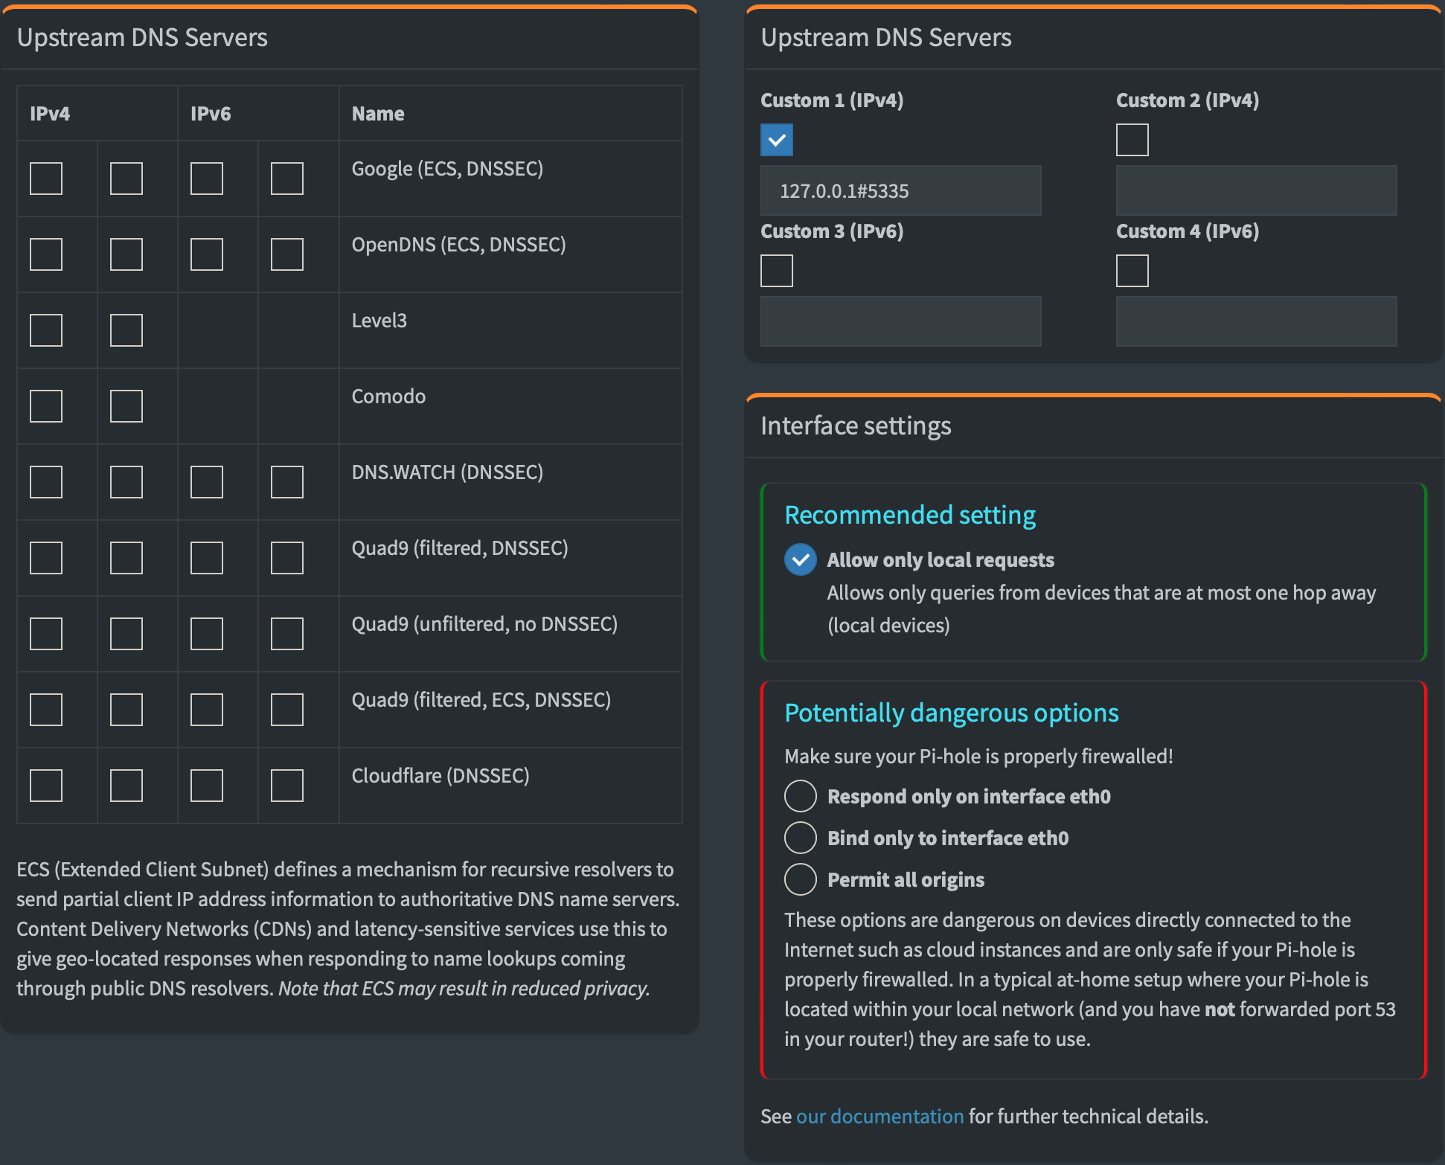The image size is (1445, 1165).
Task: Click the Custom 4 (IPv6) address field
Action: (x=1256, y=321)
